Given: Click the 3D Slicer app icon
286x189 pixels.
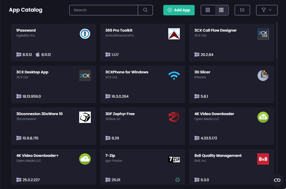Looking at the screenshot, I should pos(263,75).
